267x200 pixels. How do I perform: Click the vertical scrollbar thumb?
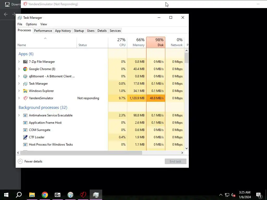[x=187, y=58]
